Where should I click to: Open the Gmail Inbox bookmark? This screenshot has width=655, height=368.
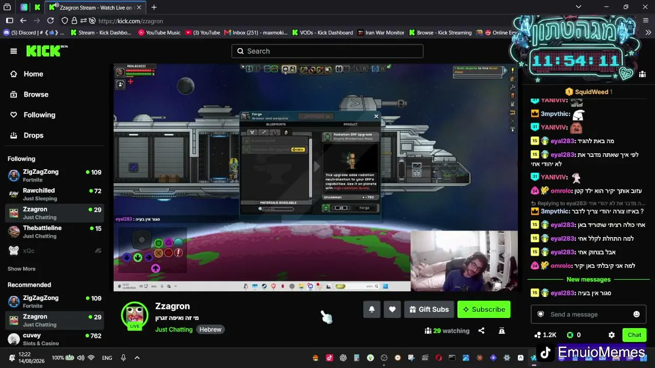point(256,33)
